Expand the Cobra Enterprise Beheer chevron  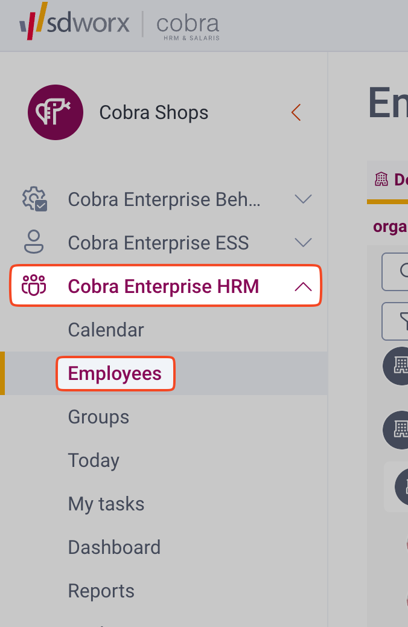point(303,199)
